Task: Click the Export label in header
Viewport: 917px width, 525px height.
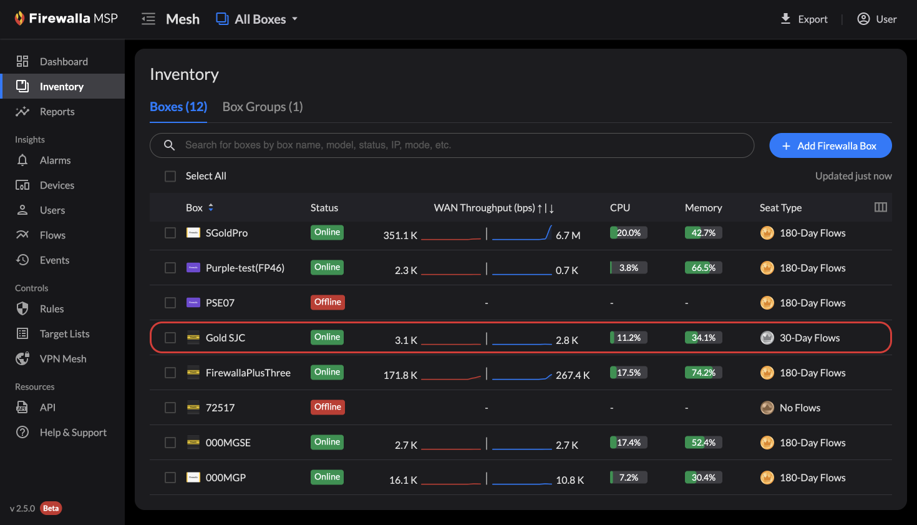Action: pyautogui.click(x=813, y=19)
